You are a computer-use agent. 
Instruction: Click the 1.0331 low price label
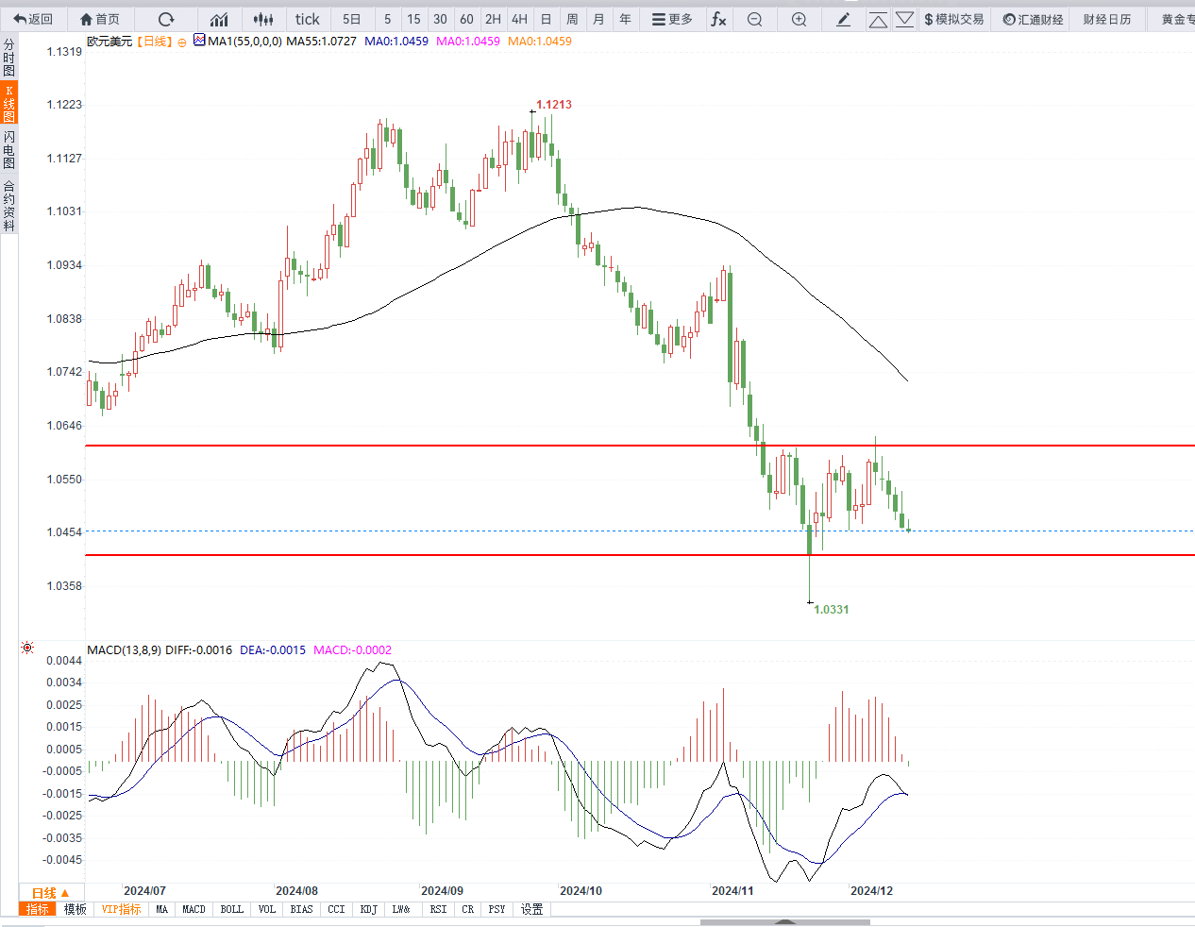point(832,610)
